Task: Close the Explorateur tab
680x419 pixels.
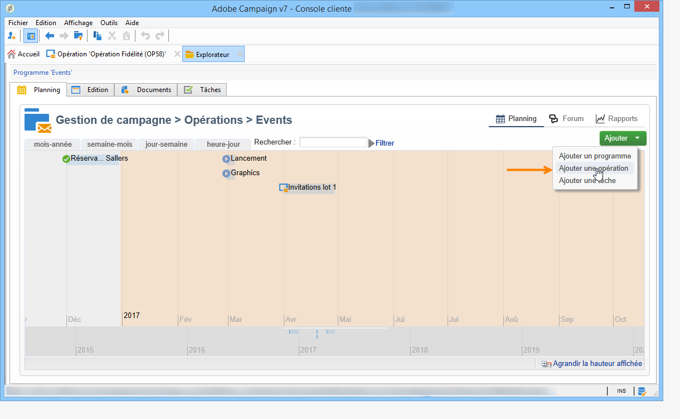Action: tap(240, 54)
